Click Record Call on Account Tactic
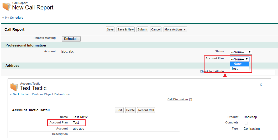 point(146,110)
